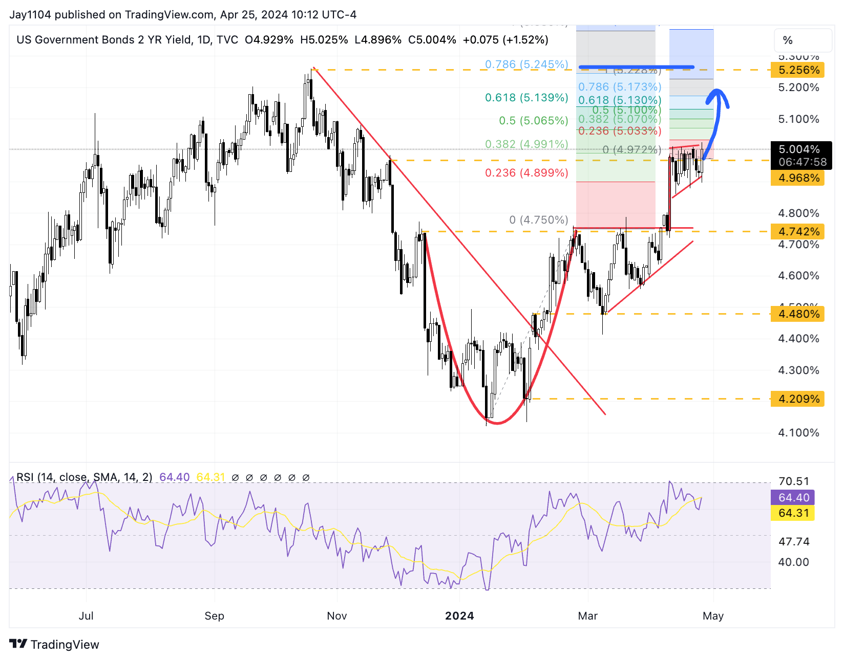Click the RSI 47.74 axis label
844x660 pixels.
coord(794,542)
